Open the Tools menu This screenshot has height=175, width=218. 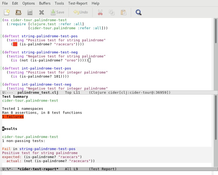(x=59, y=3)
